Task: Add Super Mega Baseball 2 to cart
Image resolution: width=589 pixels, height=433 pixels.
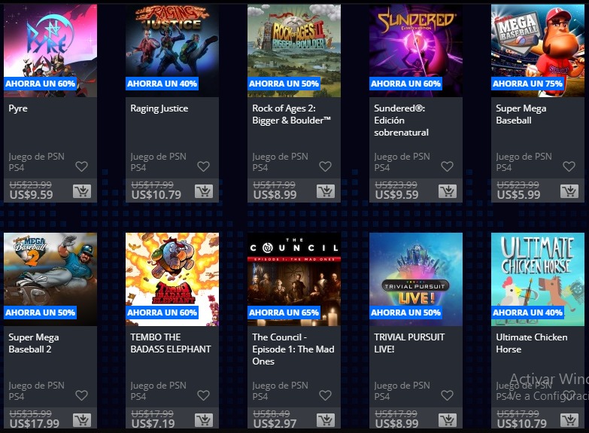Action: [x=82, y=420]
